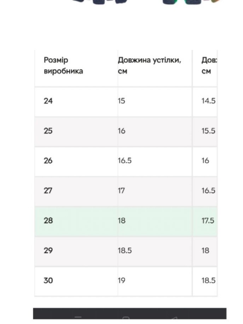Image resolution: width=243 pixels, height=324 pixels.
Task: Select manufacturer size 30 cell
Action: coord(48,280)
